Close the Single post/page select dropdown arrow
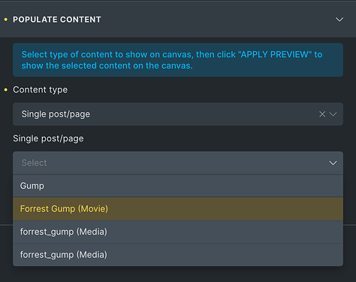This screenshot has height=282, width=356. point(333,163)
